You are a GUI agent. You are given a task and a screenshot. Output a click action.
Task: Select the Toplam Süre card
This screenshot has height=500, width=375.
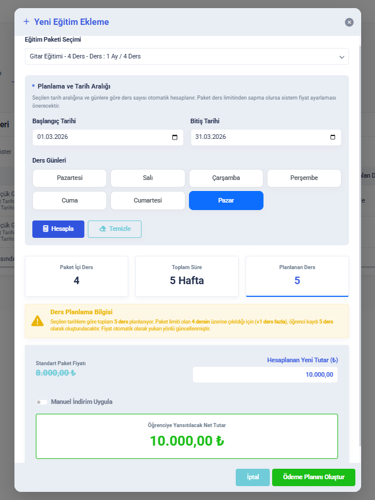coord(187,275)
